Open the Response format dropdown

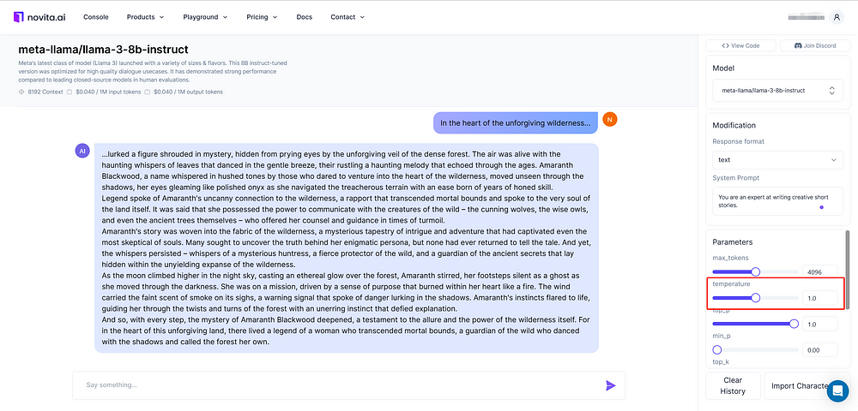[x=777, y=160]
